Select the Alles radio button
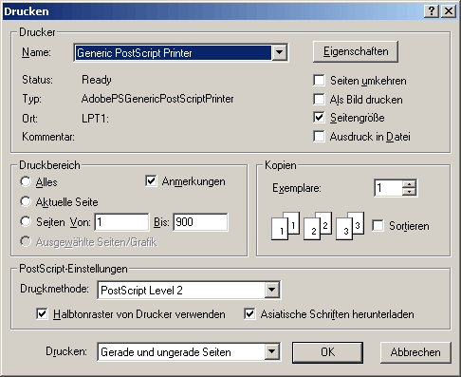The height and width of the screenshot is (377, 461). [26, 181]
